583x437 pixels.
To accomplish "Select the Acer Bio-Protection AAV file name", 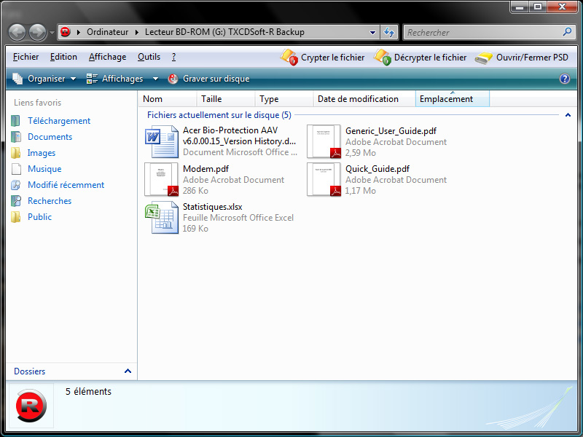I will tap(240, 135).
